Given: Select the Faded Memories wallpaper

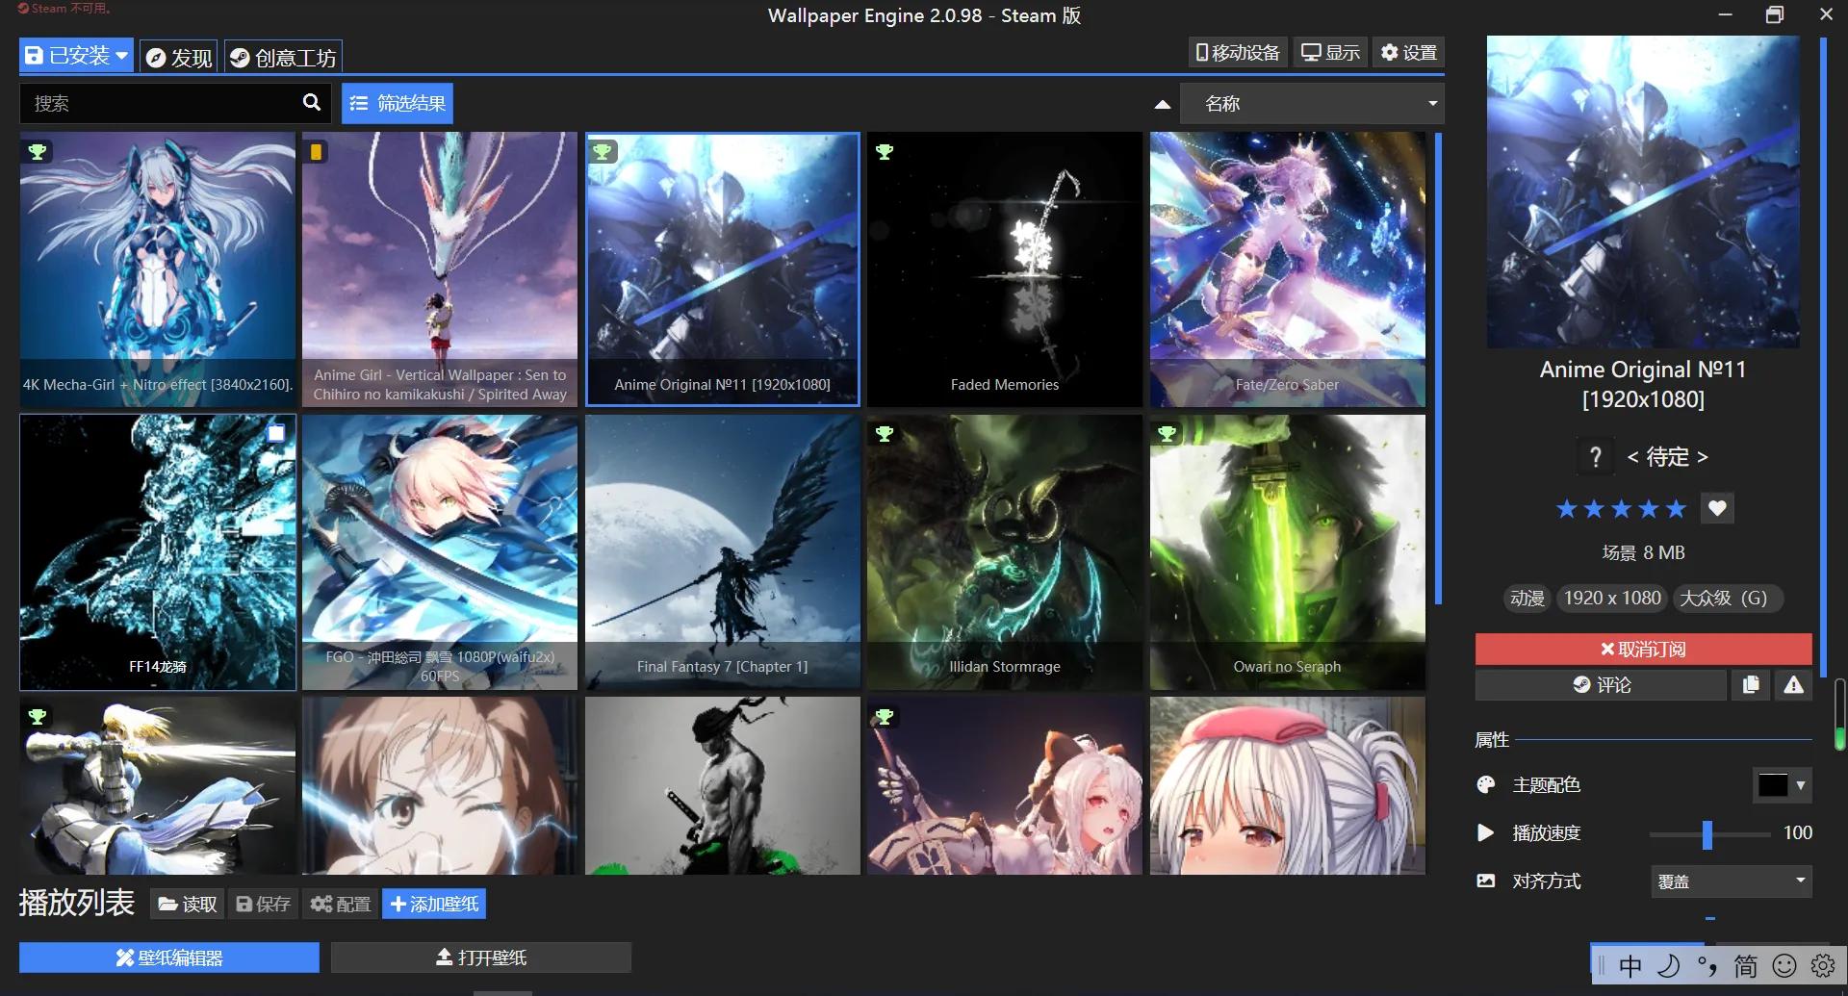Looking at the screenshot, I should point(1005,269).
